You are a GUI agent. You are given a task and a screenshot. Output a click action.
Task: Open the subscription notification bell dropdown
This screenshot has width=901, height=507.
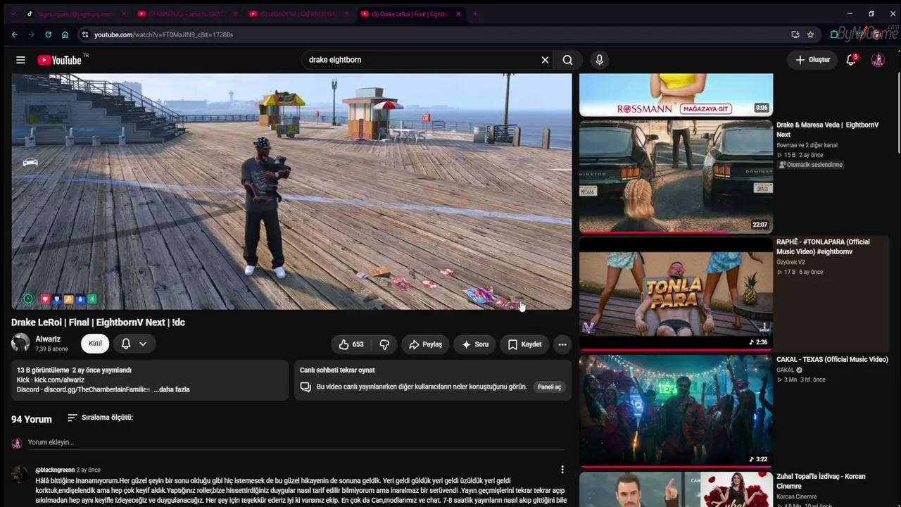(x=134, y=344)
